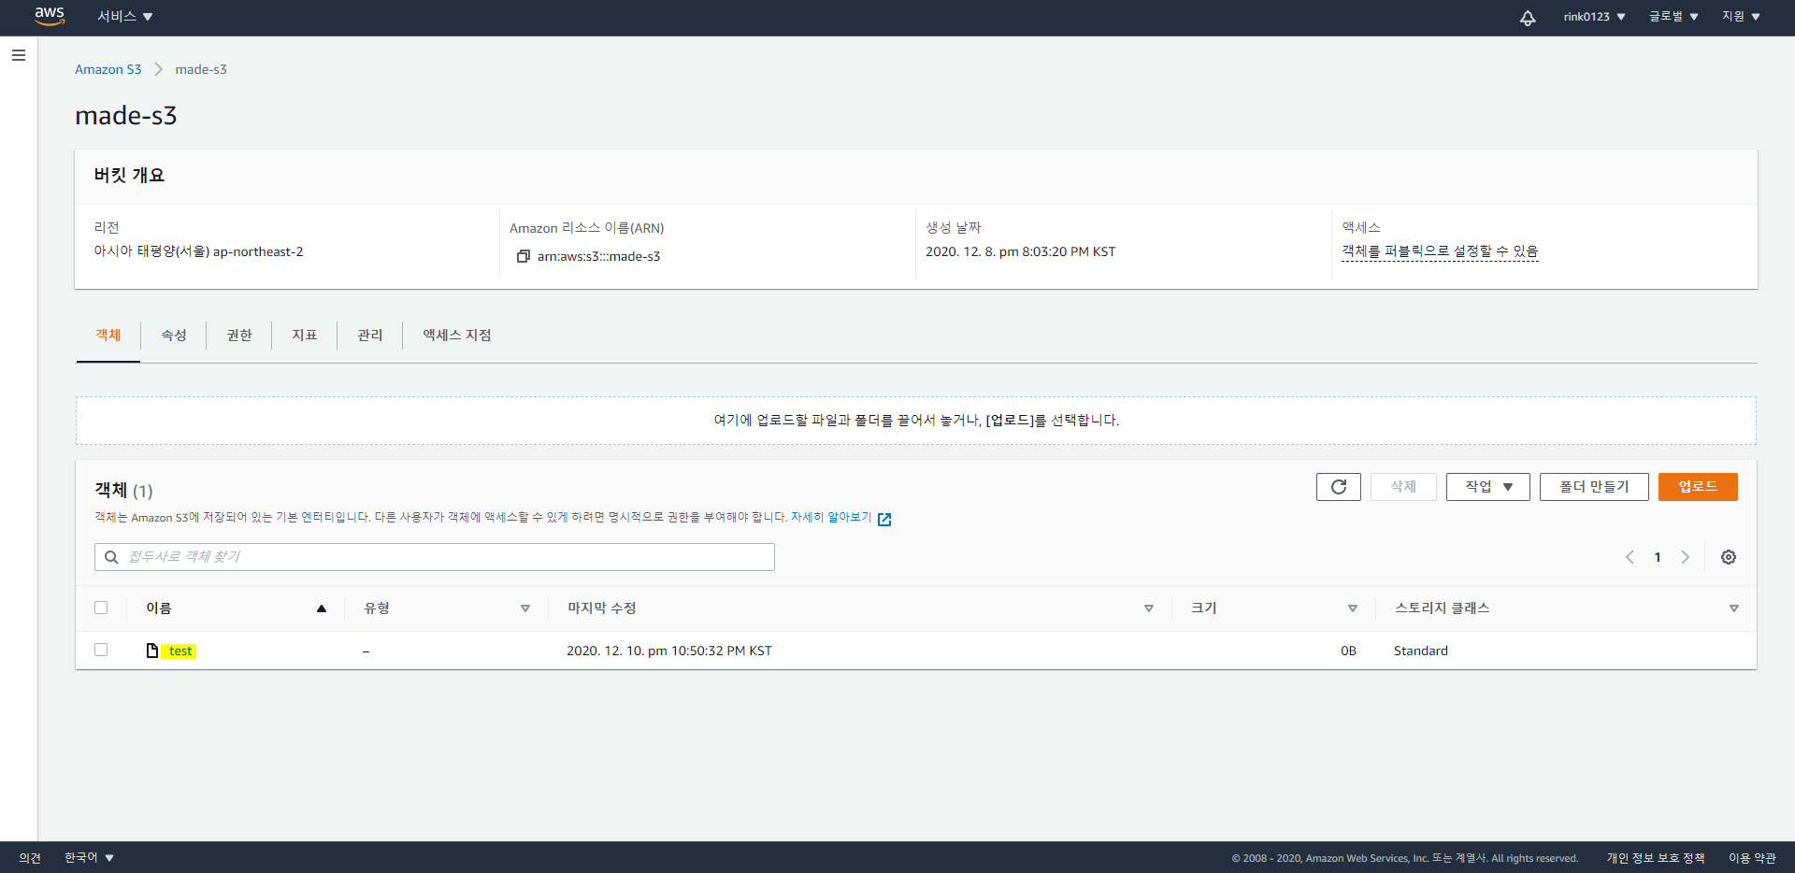The width and height of the screenshot is (1795, 873).
Task: Open the 한국어 language selector
Action: (x=89, y=857)
